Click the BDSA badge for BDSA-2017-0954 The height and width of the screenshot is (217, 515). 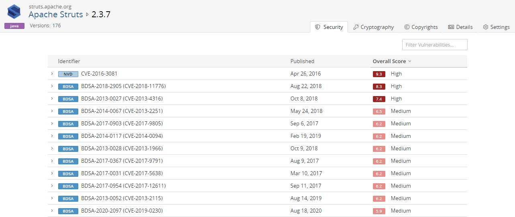pos(68,186)
